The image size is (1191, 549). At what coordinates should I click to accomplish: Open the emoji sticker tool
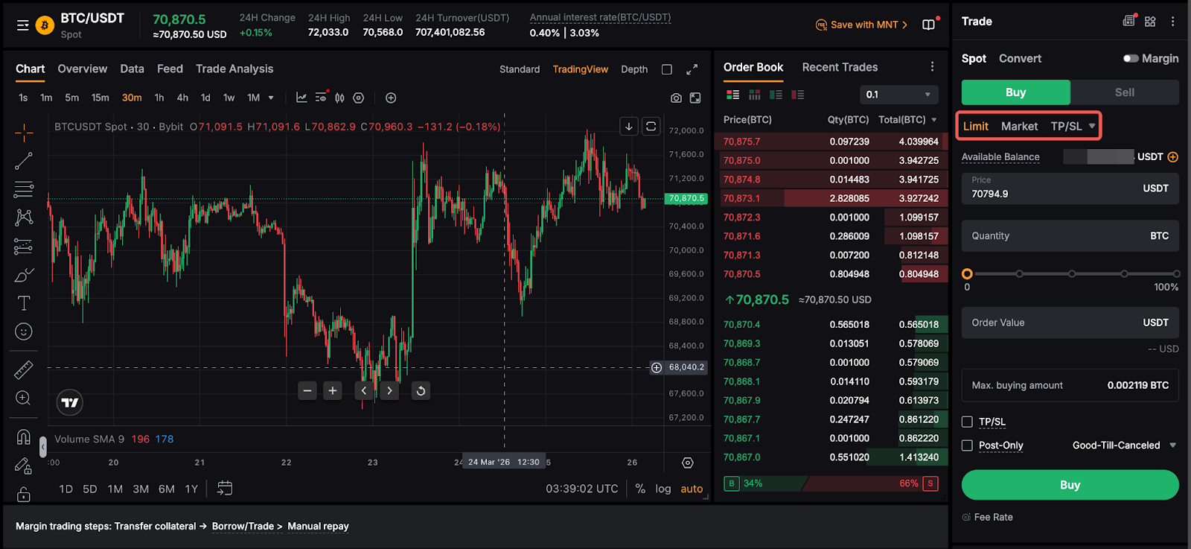pos(24,331)
